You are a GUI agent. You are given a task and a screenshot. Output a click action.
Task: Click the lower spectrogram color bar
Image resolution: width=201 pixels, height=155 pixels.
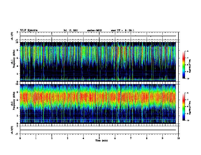coord(183,107)
